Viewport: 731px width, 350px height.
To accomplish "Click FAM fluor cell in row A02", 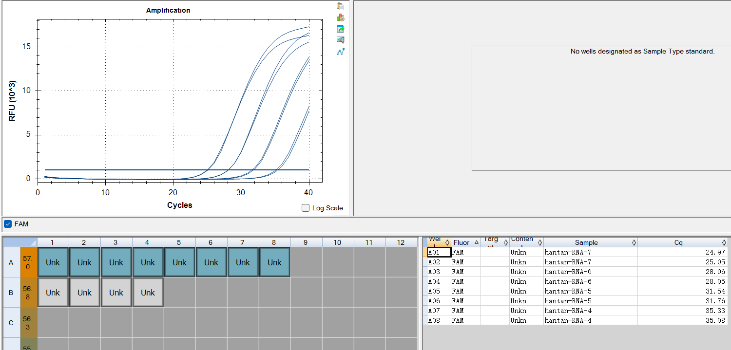I will pos(466,262).
